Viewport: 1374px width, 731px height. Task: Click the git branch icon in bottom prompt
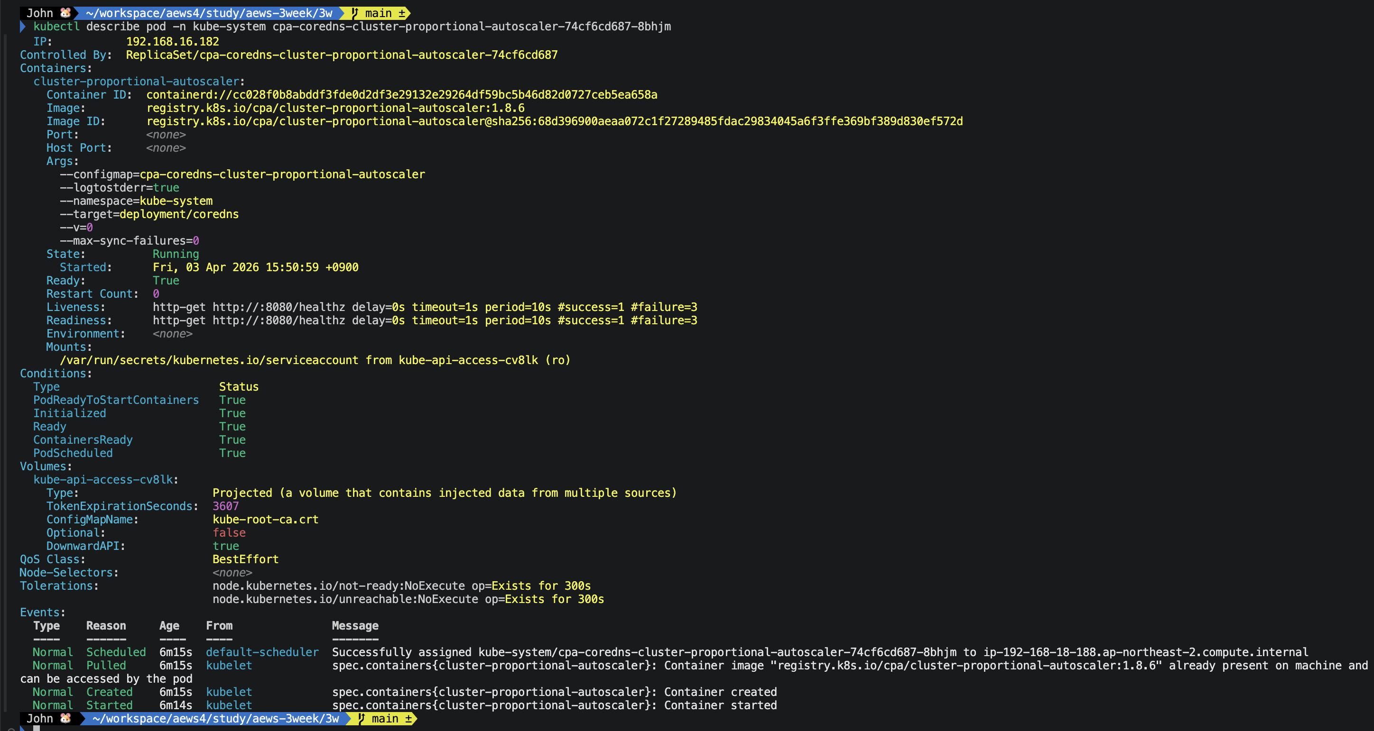pyautogui.click(x=362, y=718)
